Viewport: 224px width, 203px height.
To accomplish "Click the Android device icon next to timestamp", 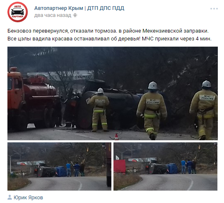I will [x=75, y=15].
